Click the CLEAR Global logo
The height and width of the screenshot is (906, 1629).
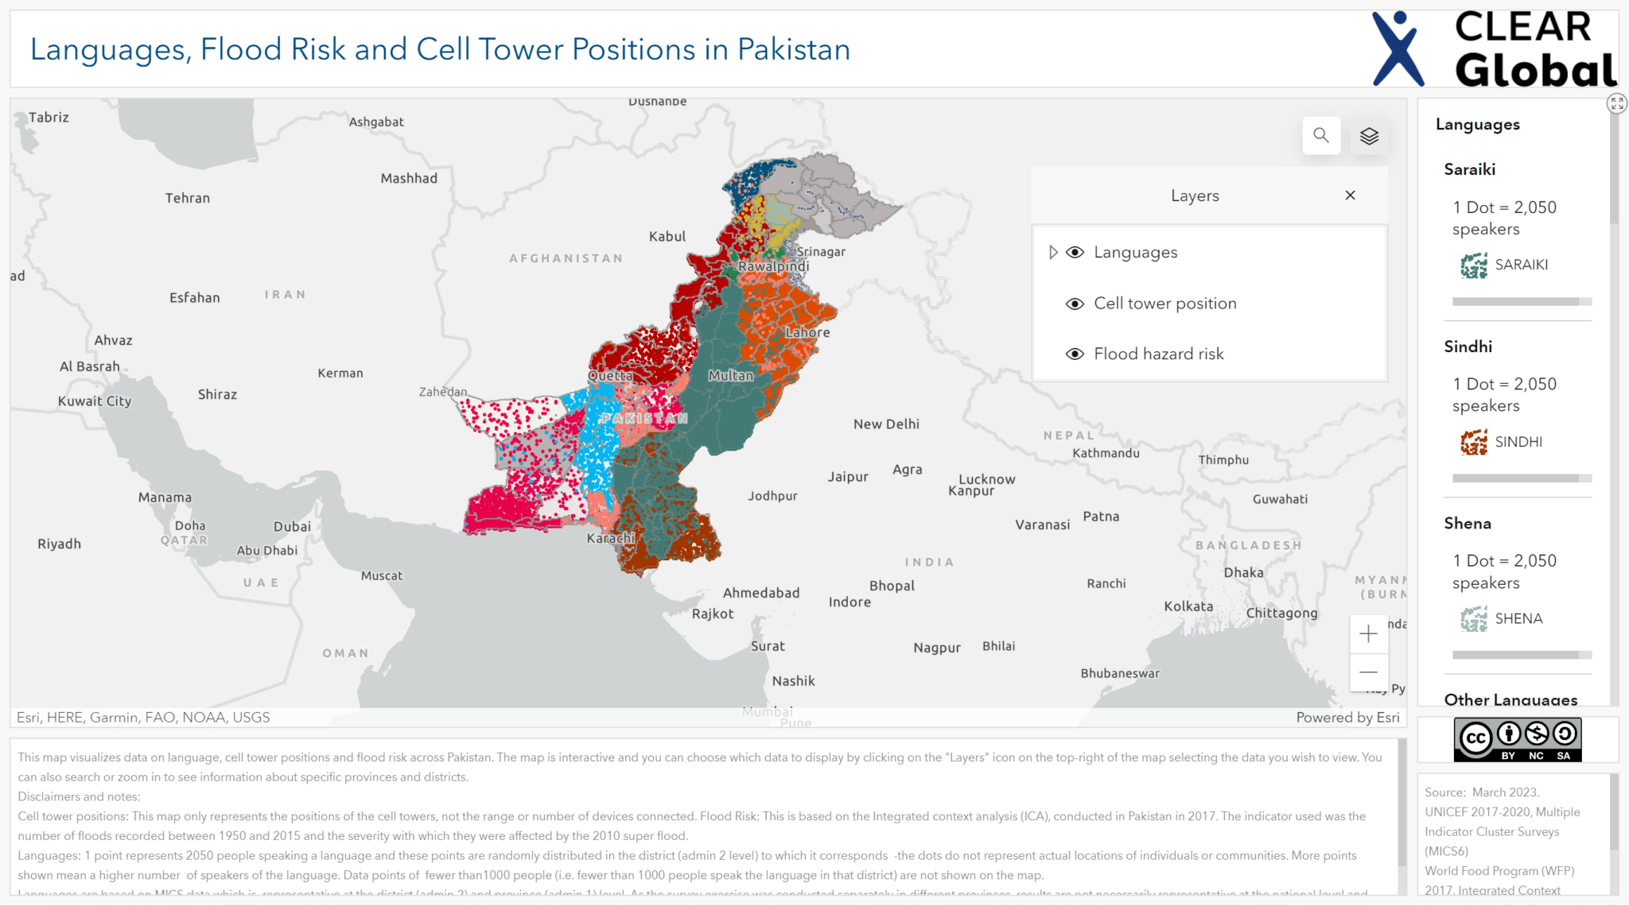click(1494, 48)
